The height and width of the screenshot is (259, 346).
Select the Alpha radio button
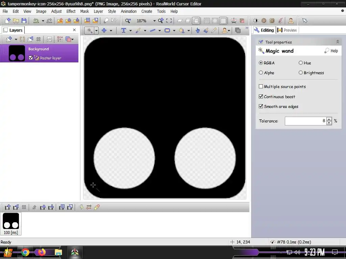(x=261, y=73)
